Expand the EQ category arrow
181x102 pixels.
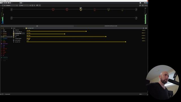(12, 37)
